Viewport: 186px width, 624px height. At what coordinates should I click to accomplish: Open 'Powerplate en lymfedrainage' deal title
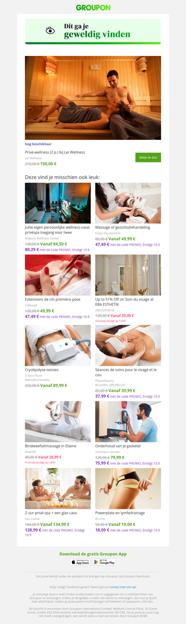click(121, 513)
